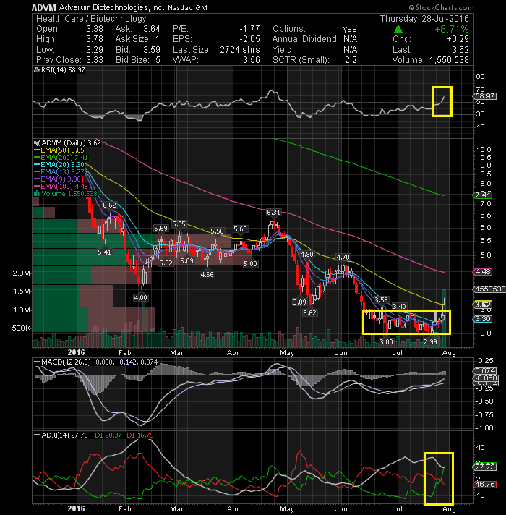Screen dimensions: 506x515
Task: Click the Last Size 2724 shrs value
Action: pos(240,50)
